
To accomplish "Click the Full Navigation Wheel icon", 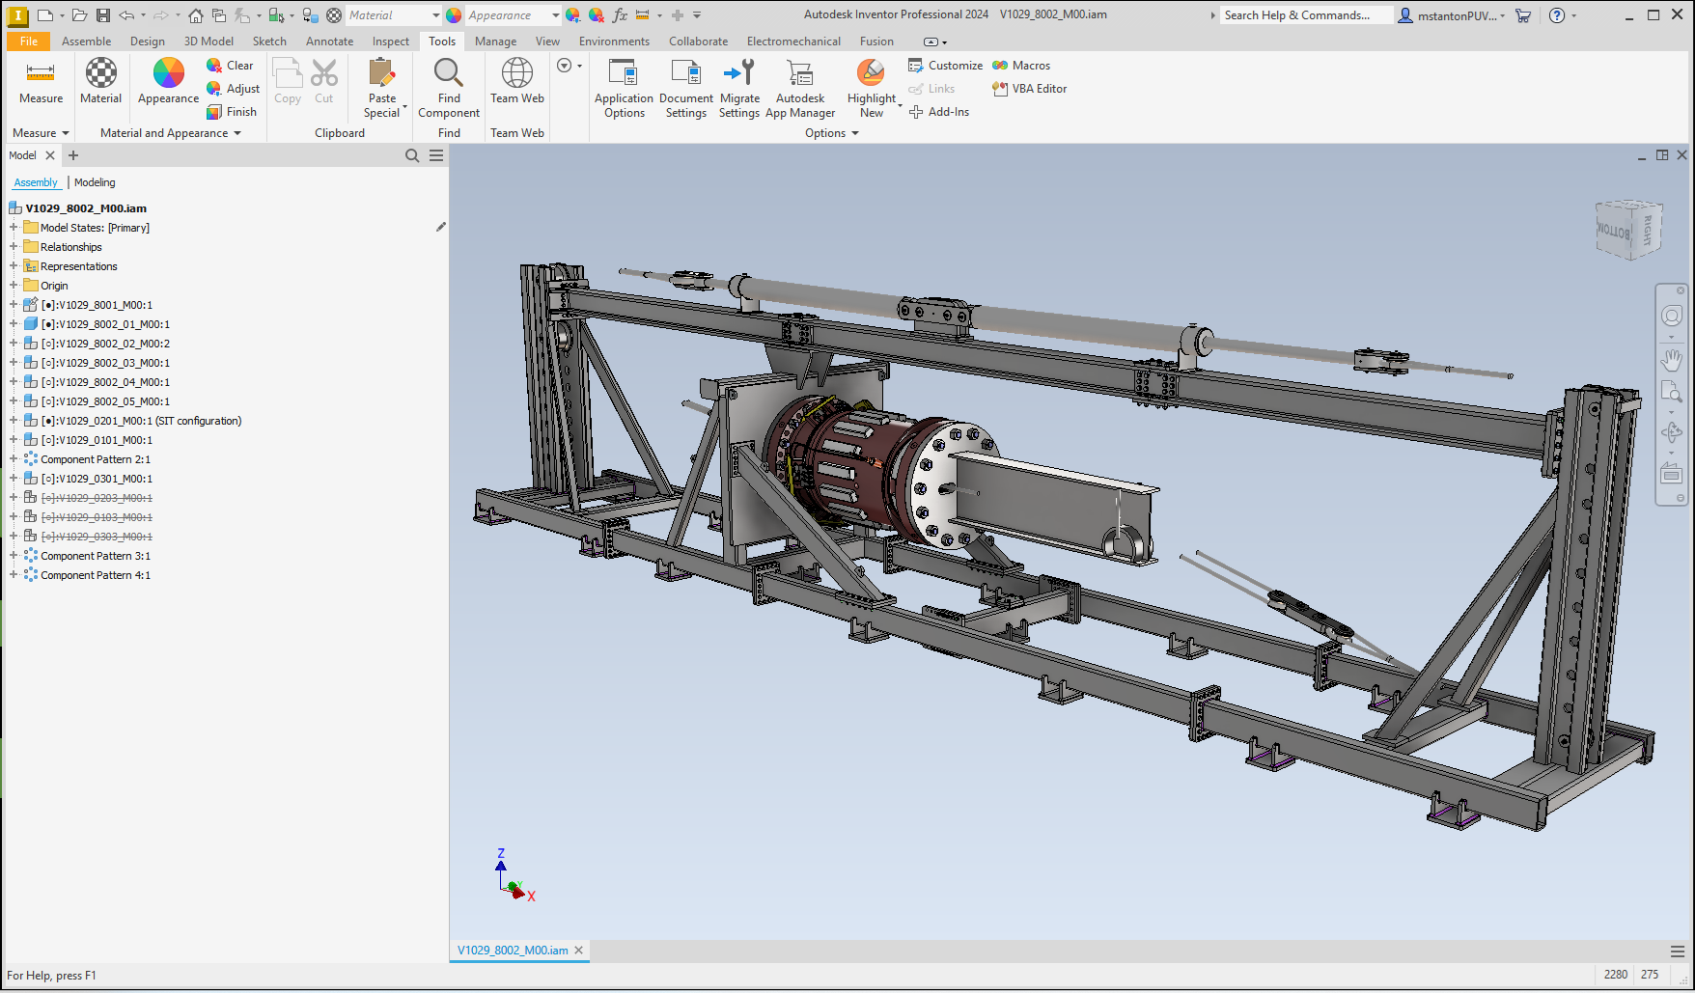I will pyautogui.click(x=1672, y=316).
